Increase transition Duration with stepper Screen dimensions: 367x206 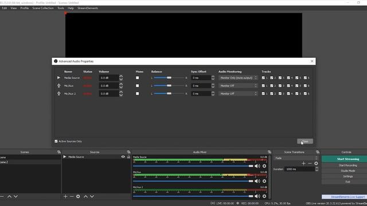pos(317,168)
